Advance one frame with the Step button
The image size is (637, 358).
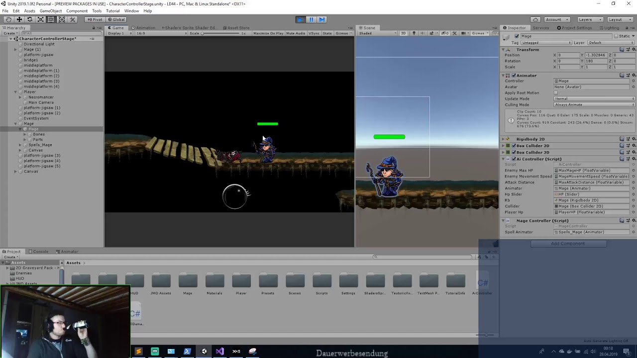(322, 19)
